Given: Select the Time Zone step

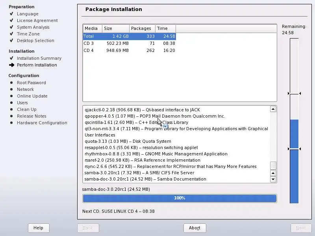Looking at the screenshot, I should point(28,34).
